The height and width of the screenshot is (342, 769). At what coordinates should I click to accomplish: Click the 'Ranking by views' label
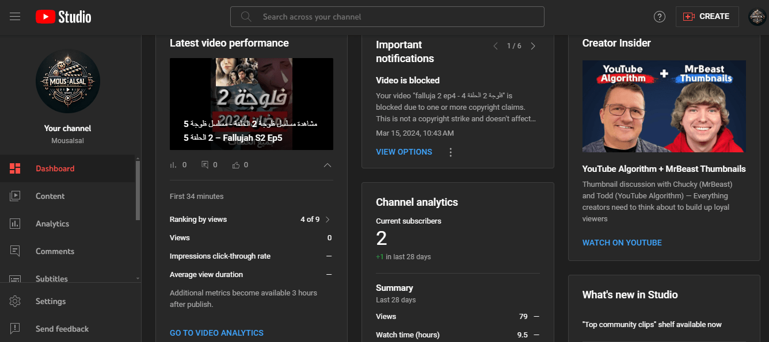tap(198, 220)
